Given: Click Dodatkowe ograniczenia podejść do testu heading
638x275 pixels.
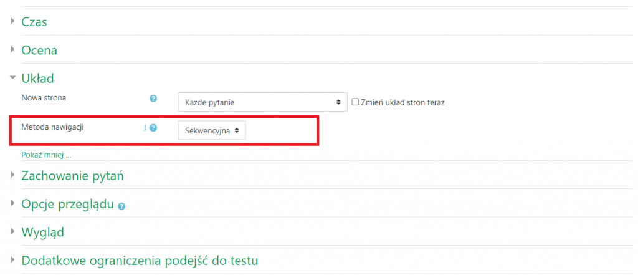Looking at the screenshot, I should [x=140, y=261].
